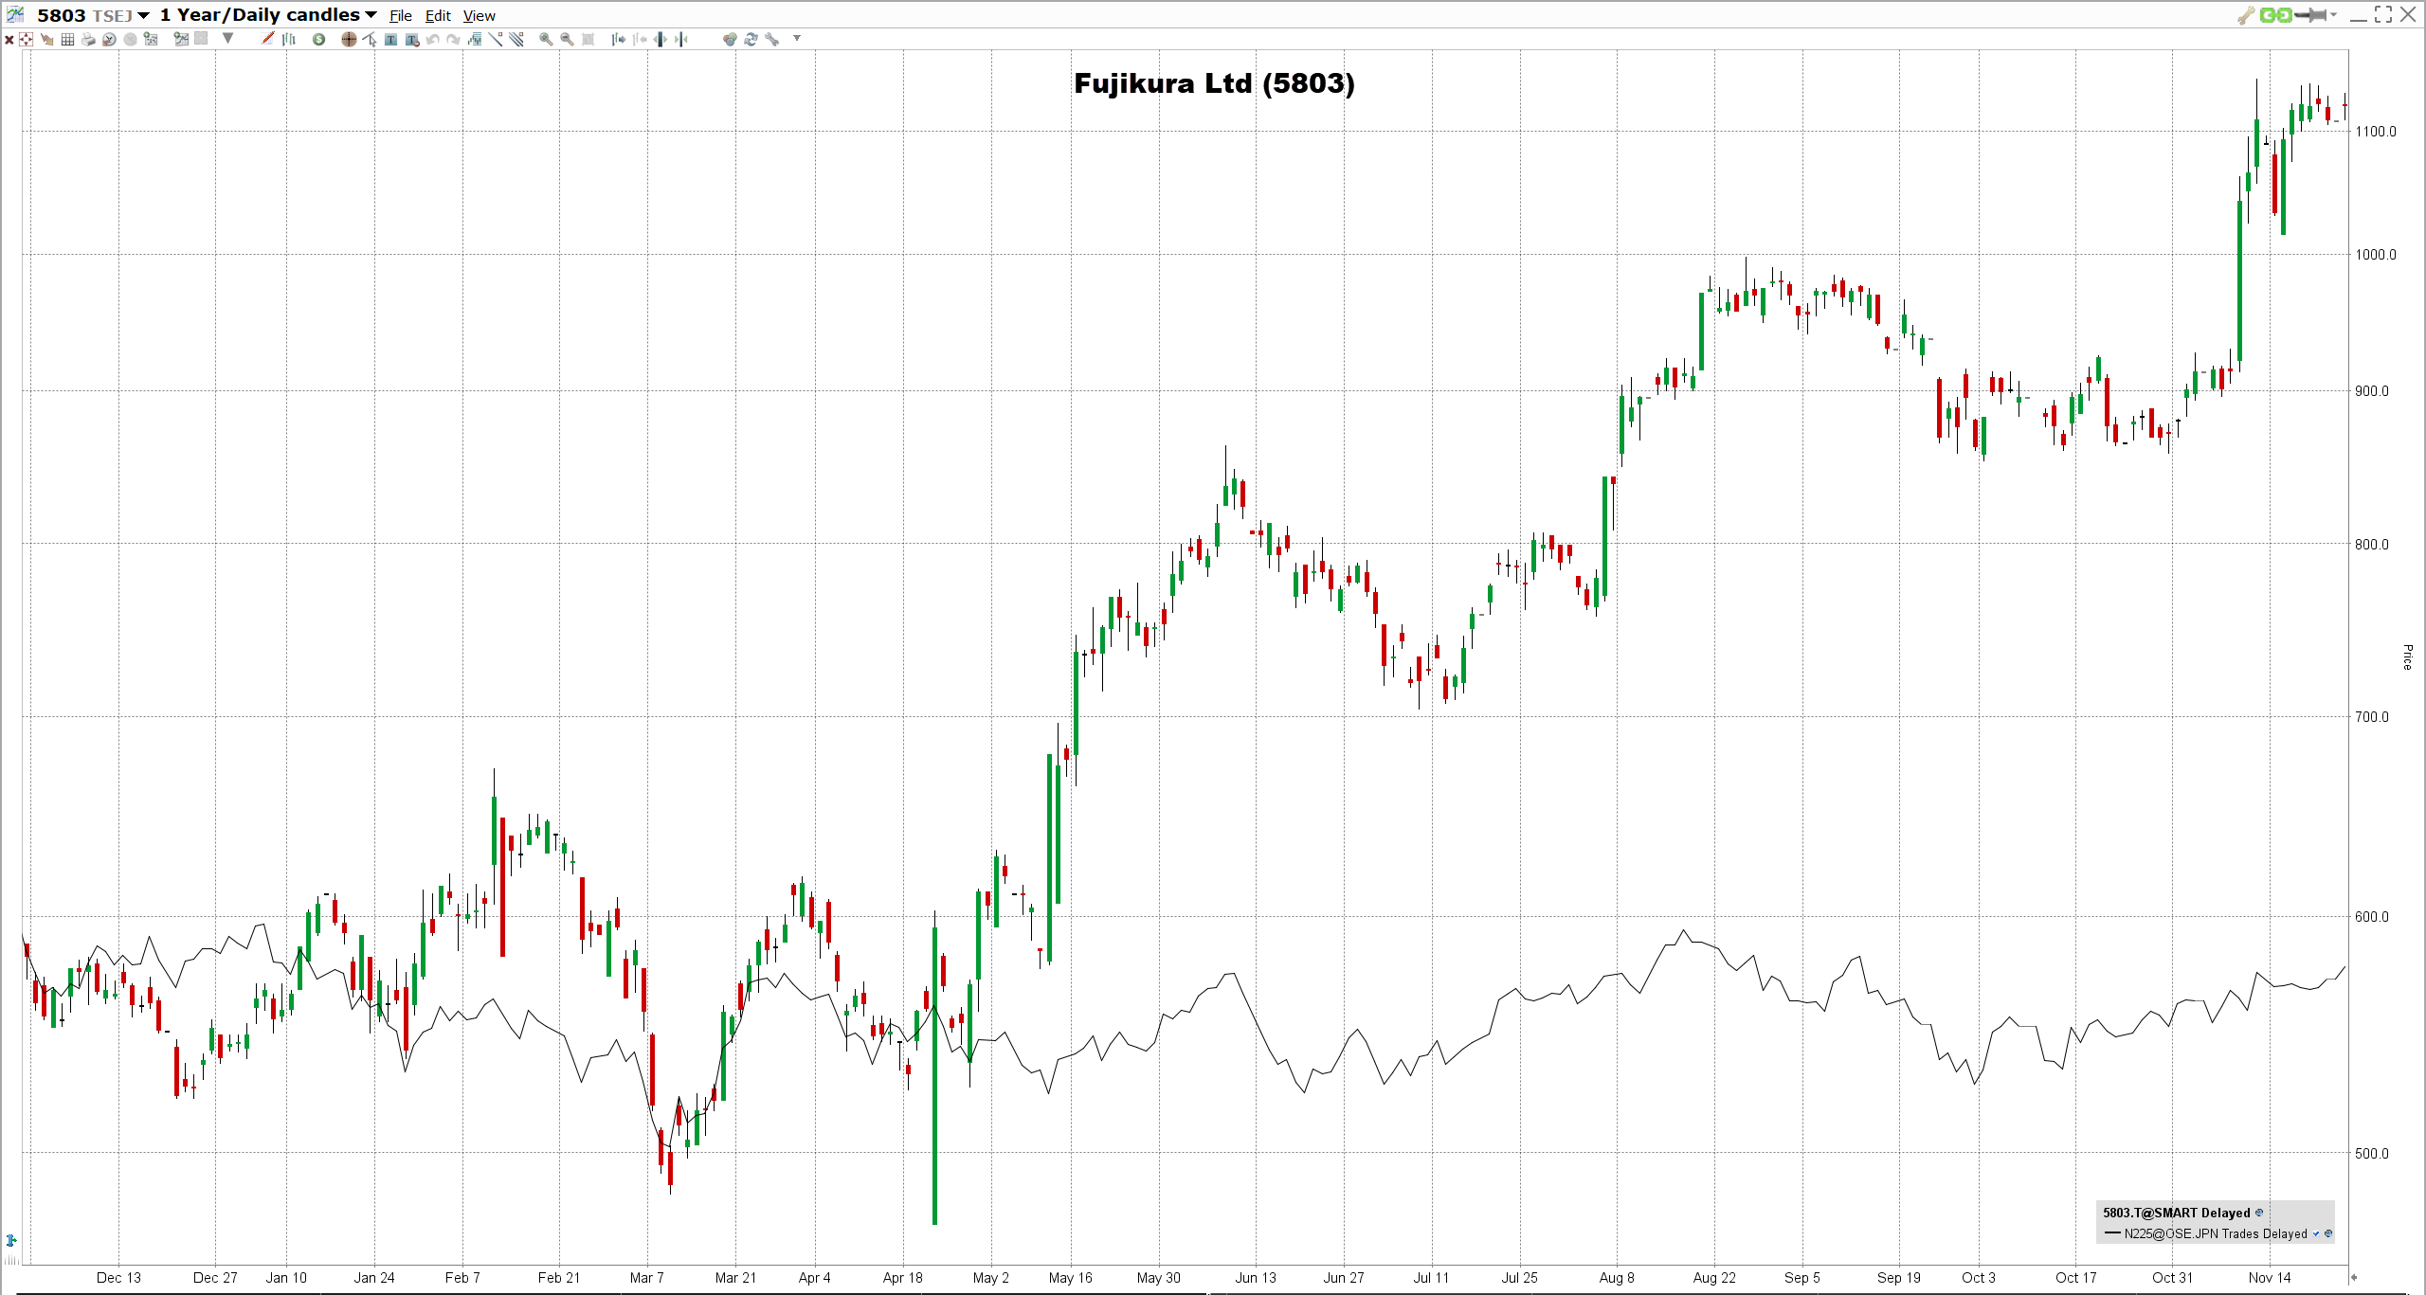Click the 1100.0 price axis label
Viewport: 2426px width, 1295px height.
click(2375, 131)
